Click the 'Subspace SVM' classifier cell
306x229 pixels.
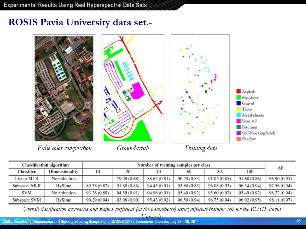pos(27,200)
